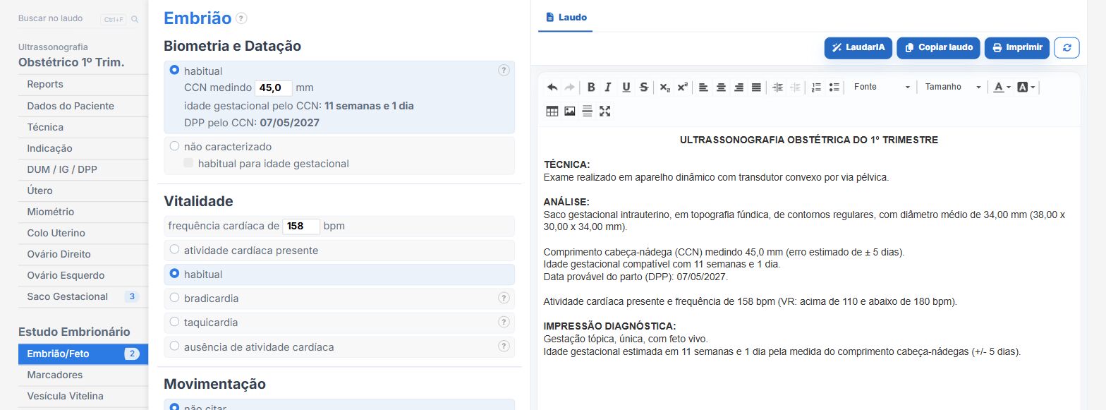
Task: Open help for the bradicardia option
Action: (504, 298)
